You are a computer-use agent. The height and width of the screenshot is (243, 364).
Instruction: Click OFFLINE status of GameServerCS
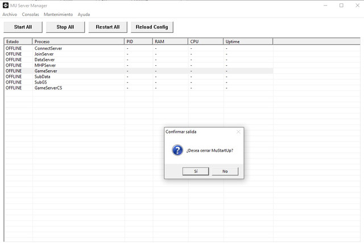click(14, 88)
